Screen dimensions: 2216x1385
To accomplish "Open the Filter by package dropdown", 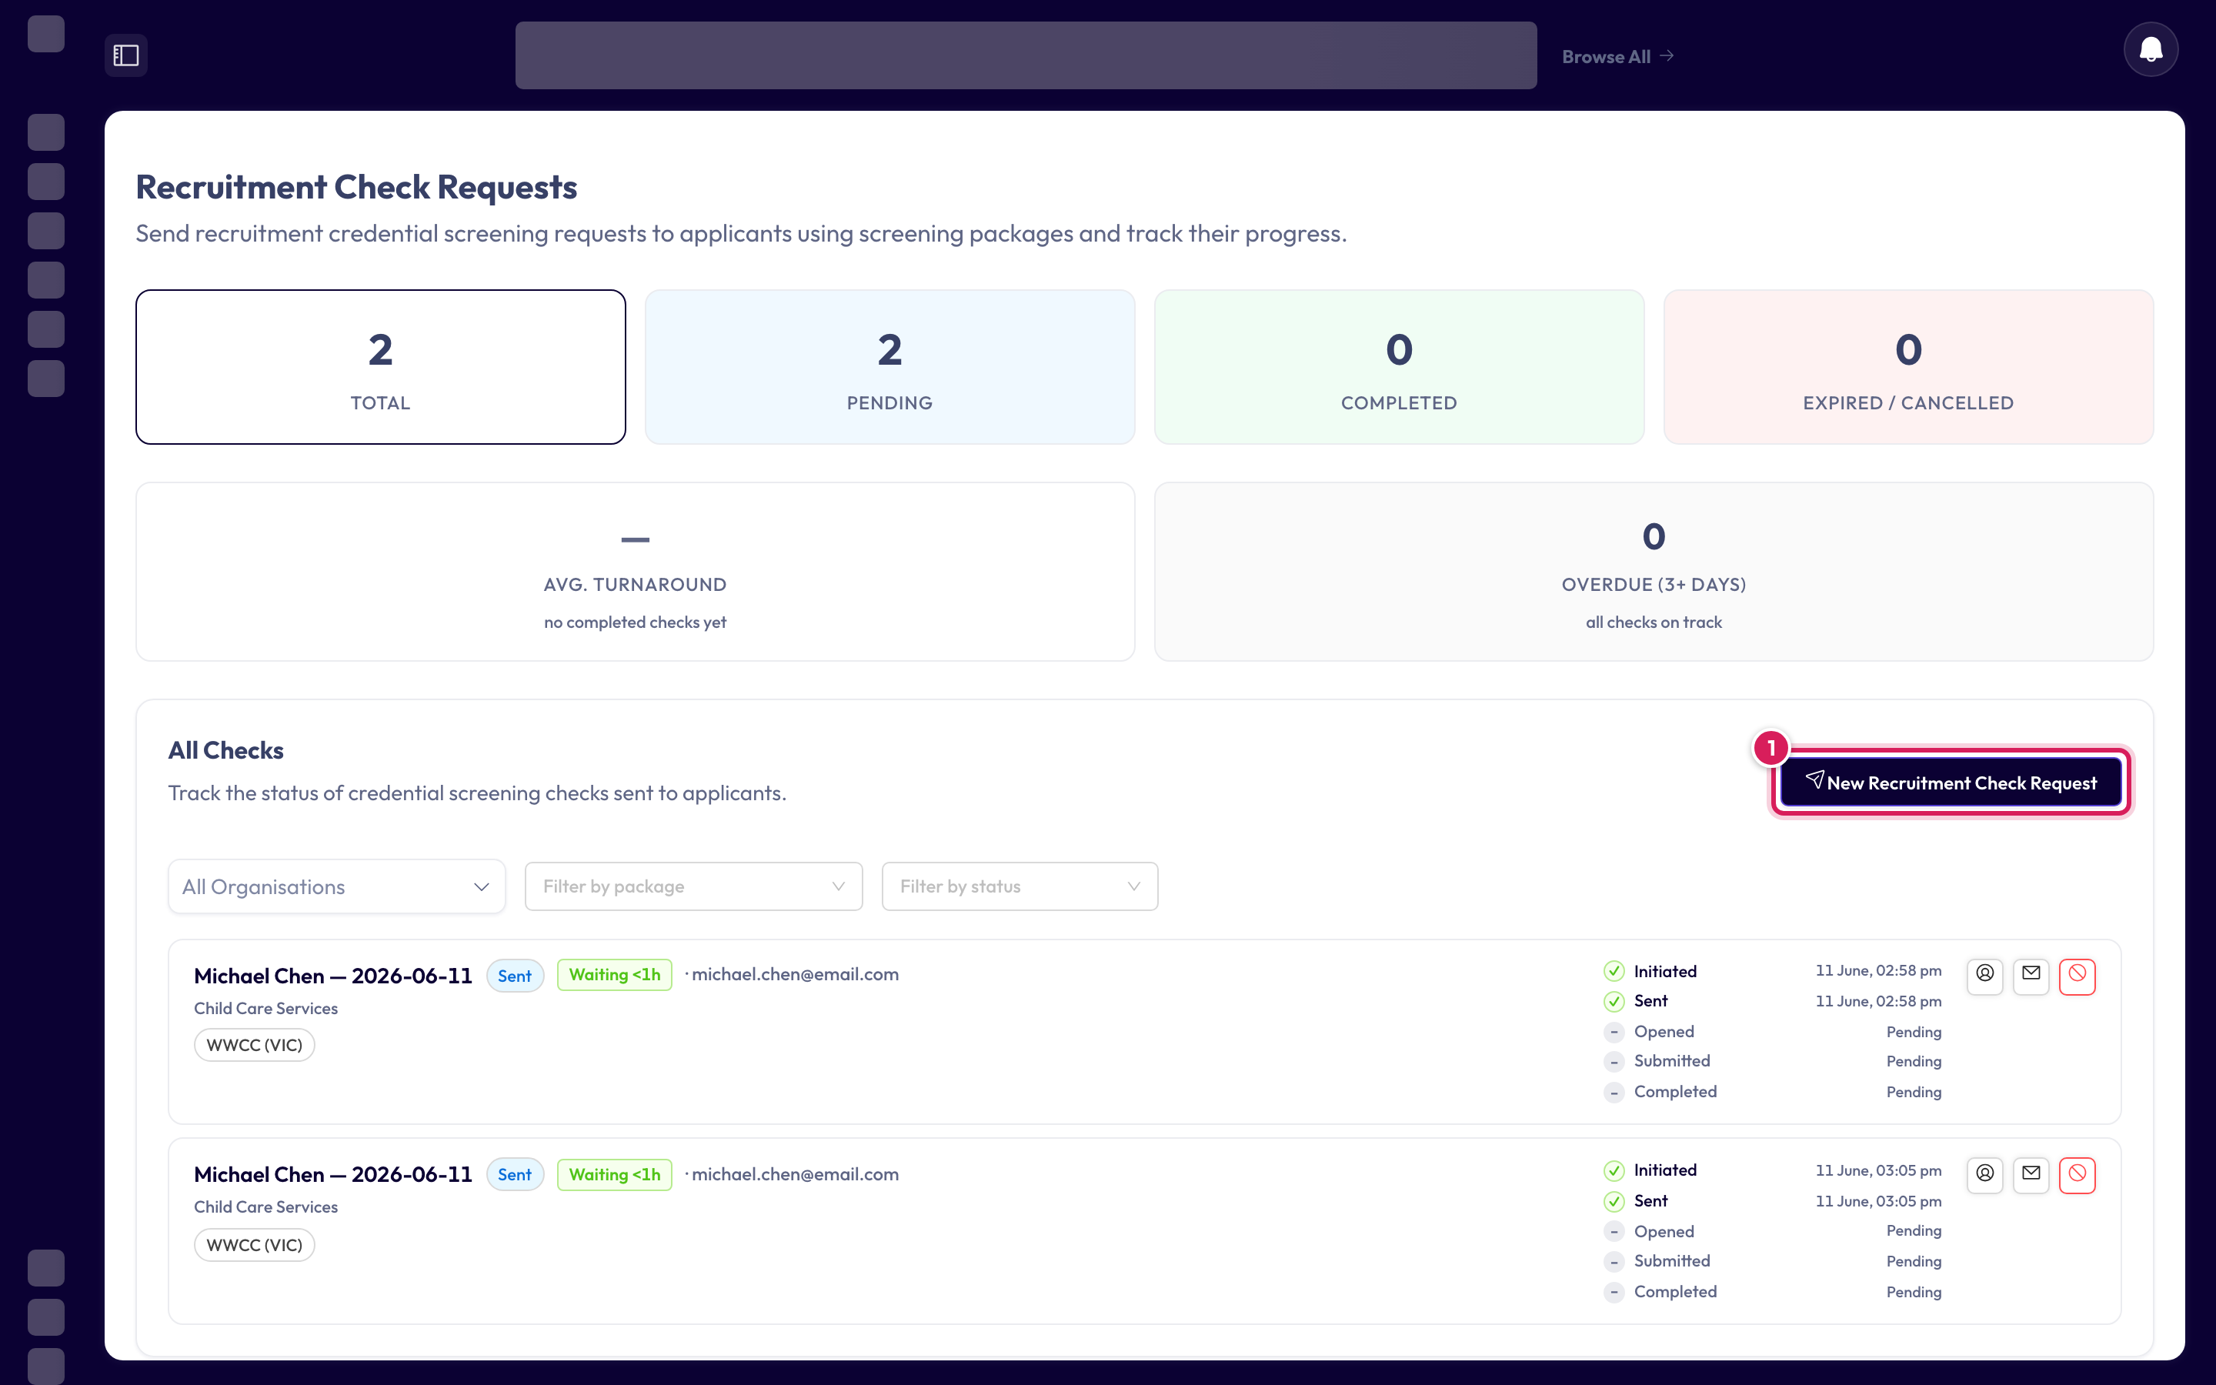I will [693, 886].
